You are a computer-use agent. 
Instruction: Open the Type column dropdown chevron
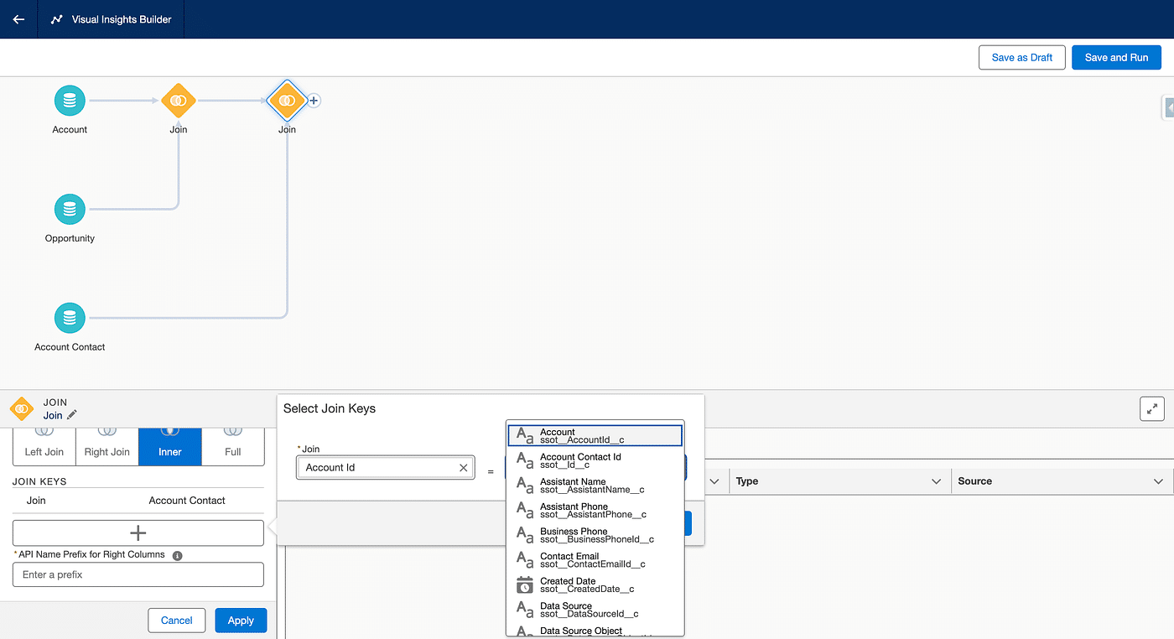936,481
